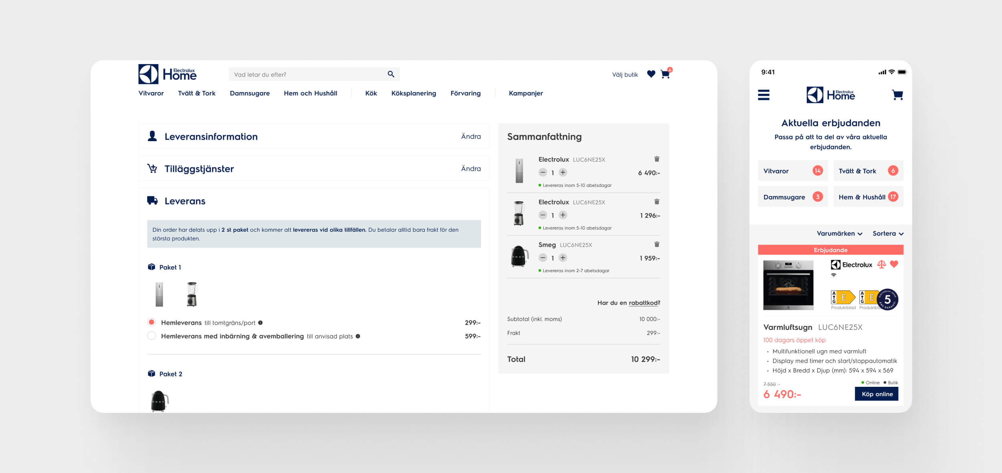Image resolution: width=1002 pixels, height=473 pixels.
Task: Click Ändra for Leveransinformation
Action: click(471, 136)
